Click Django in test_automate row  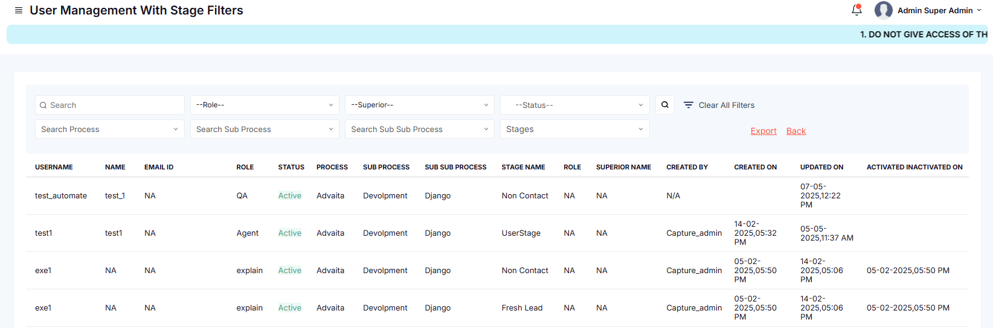pos(438,196)
